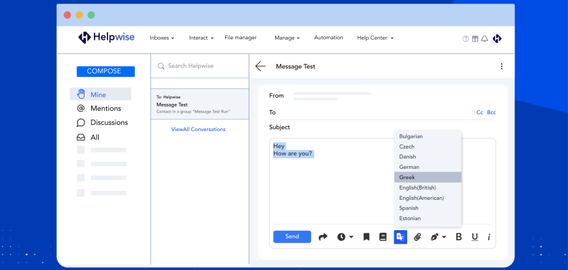This screenshot has width=568, height=270.
Task: Select Greek from the language list
Action: (x=427, y=178)
